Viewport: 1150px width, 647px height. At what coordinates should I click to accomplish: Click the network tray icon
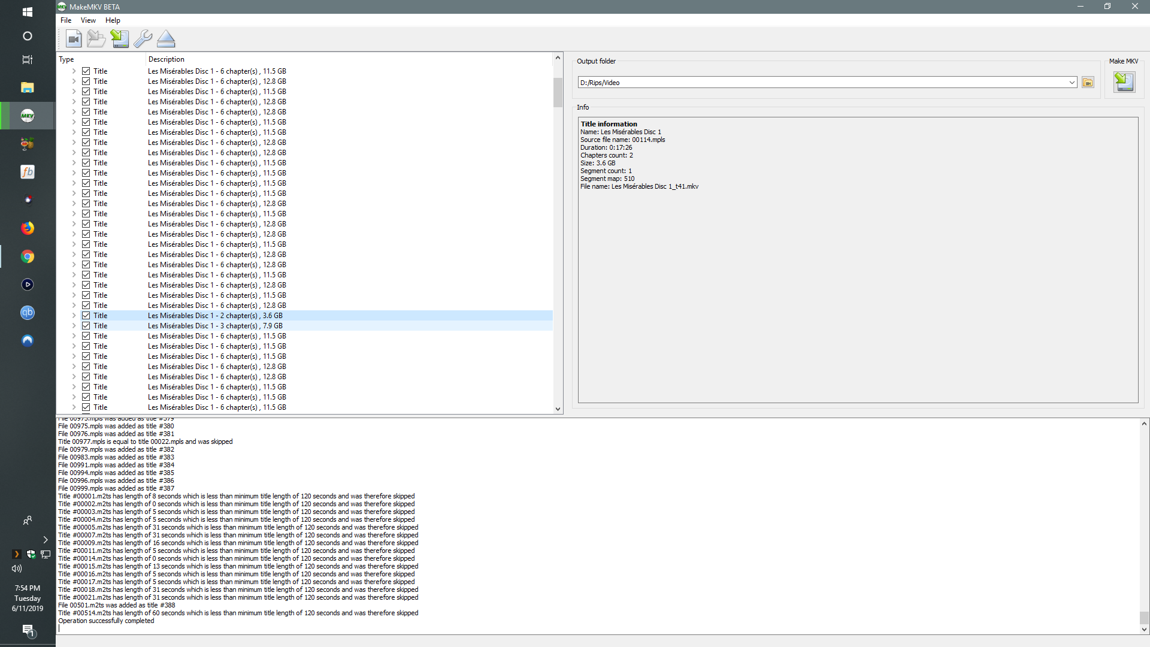[46, 554]
